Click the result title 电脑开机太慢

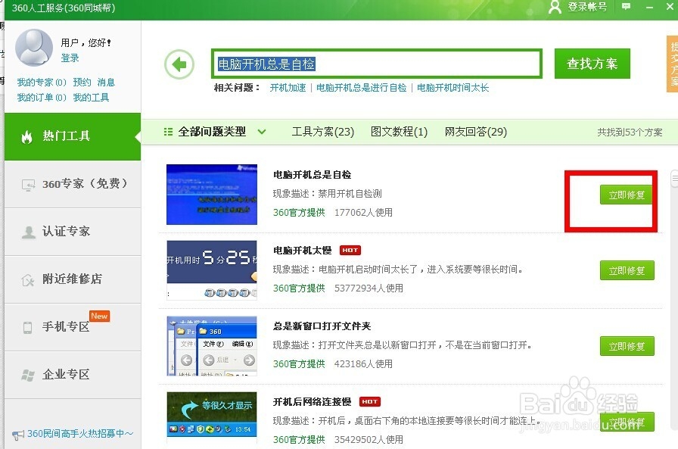click(302, 251)
